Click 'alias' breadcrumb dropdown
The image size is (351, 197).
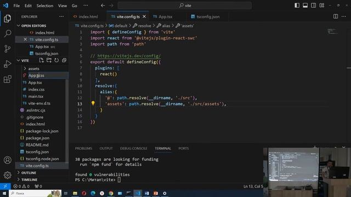point(163,26)
